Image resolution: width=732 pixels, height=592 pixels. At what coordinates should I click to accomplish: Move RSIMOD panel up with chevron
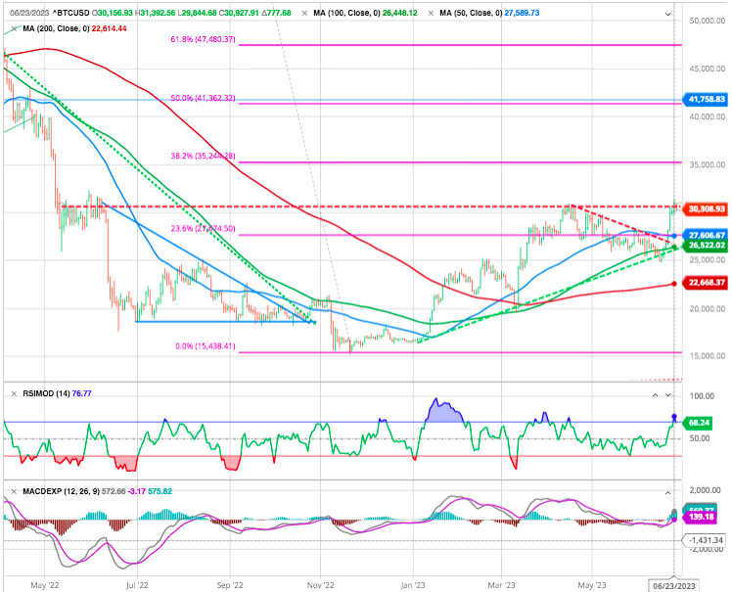click(x=655, y=395)
